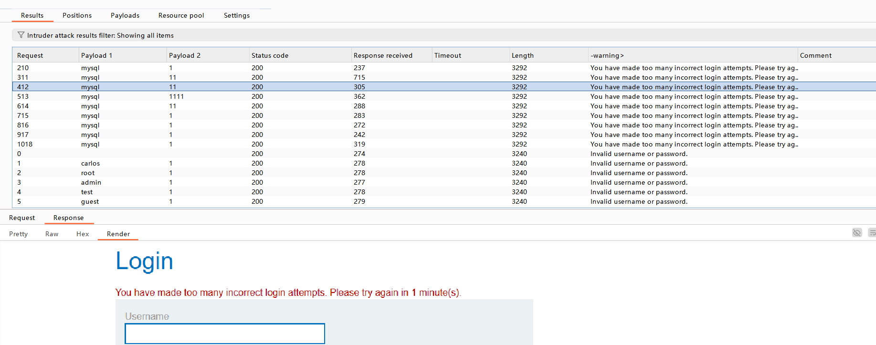
Task: Go to the Settings tab
Action: pyautogui.click(x=236, y=15)
